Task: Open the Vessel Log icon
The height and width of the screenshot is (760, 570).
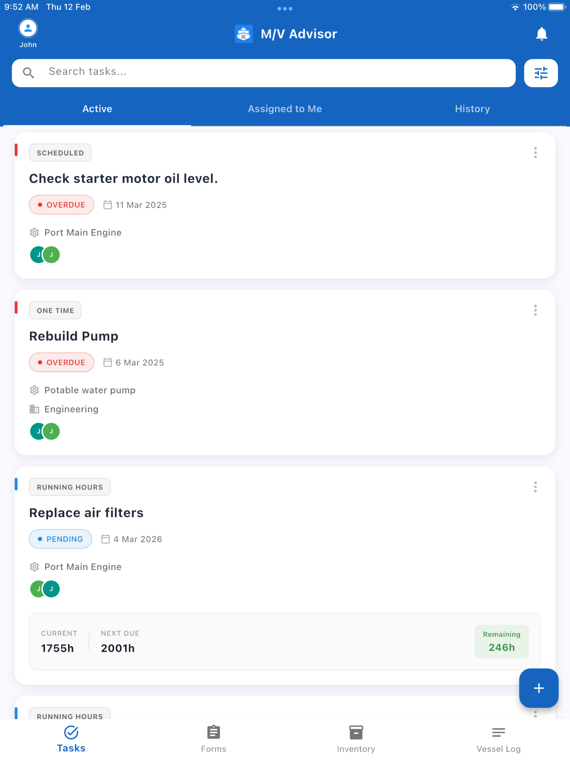Action: (x=498, y=732)
